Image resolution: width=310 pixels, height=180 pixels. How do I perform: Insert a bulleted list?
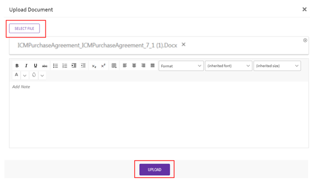pyautogui.click(x=56, y=65)
